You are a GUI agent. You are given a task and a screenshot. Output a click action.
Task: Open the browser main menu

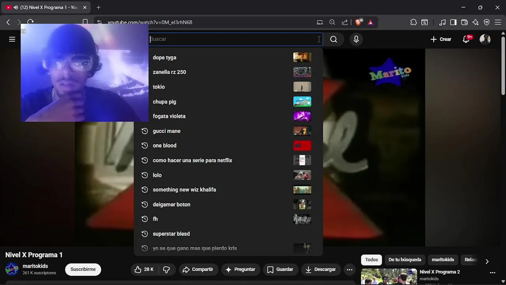pos(498,22)
